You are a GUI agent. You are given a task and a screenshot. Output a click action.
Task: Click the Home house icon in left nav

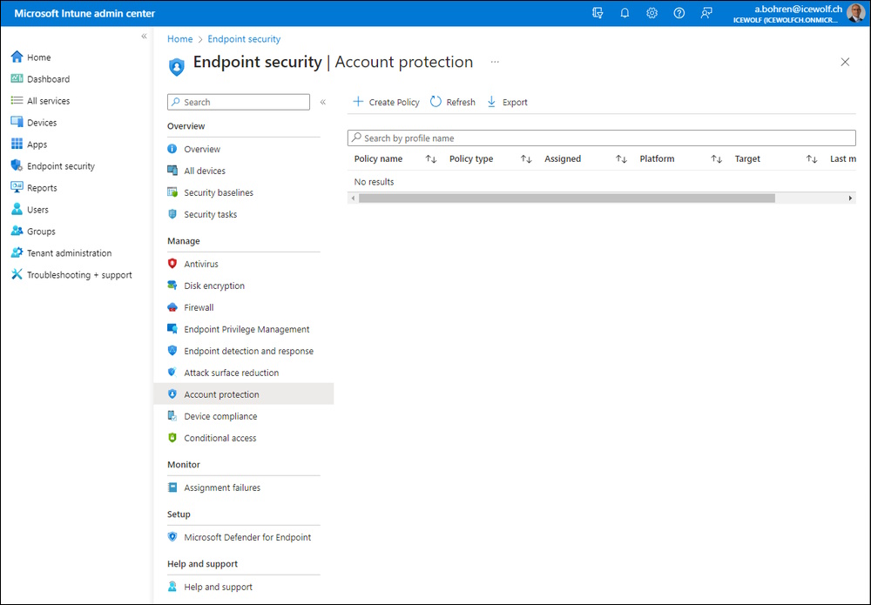pyautogui.click(x=17, y=57)
